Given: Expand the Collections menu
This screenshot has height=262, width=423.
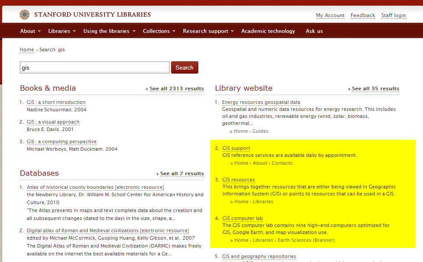Looking at the screenshot, I should 159,31.
